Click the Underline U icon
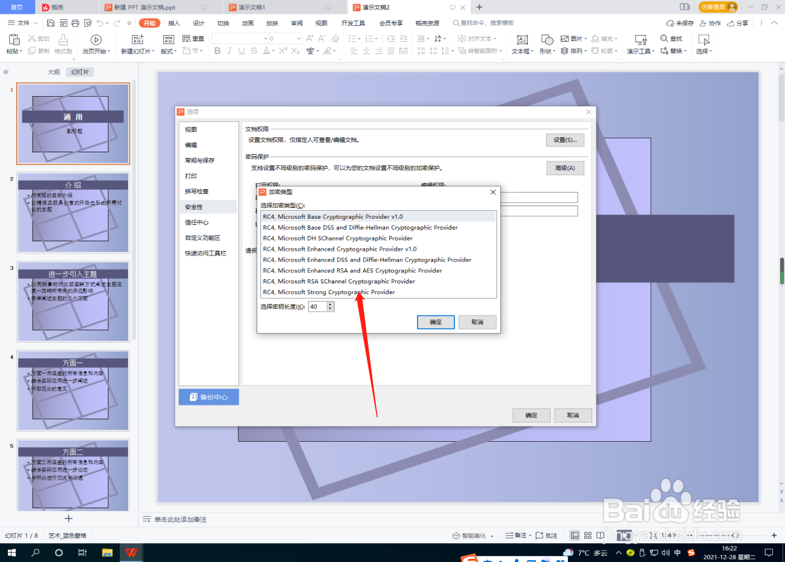785x562 pixels. tap(242, 51)
